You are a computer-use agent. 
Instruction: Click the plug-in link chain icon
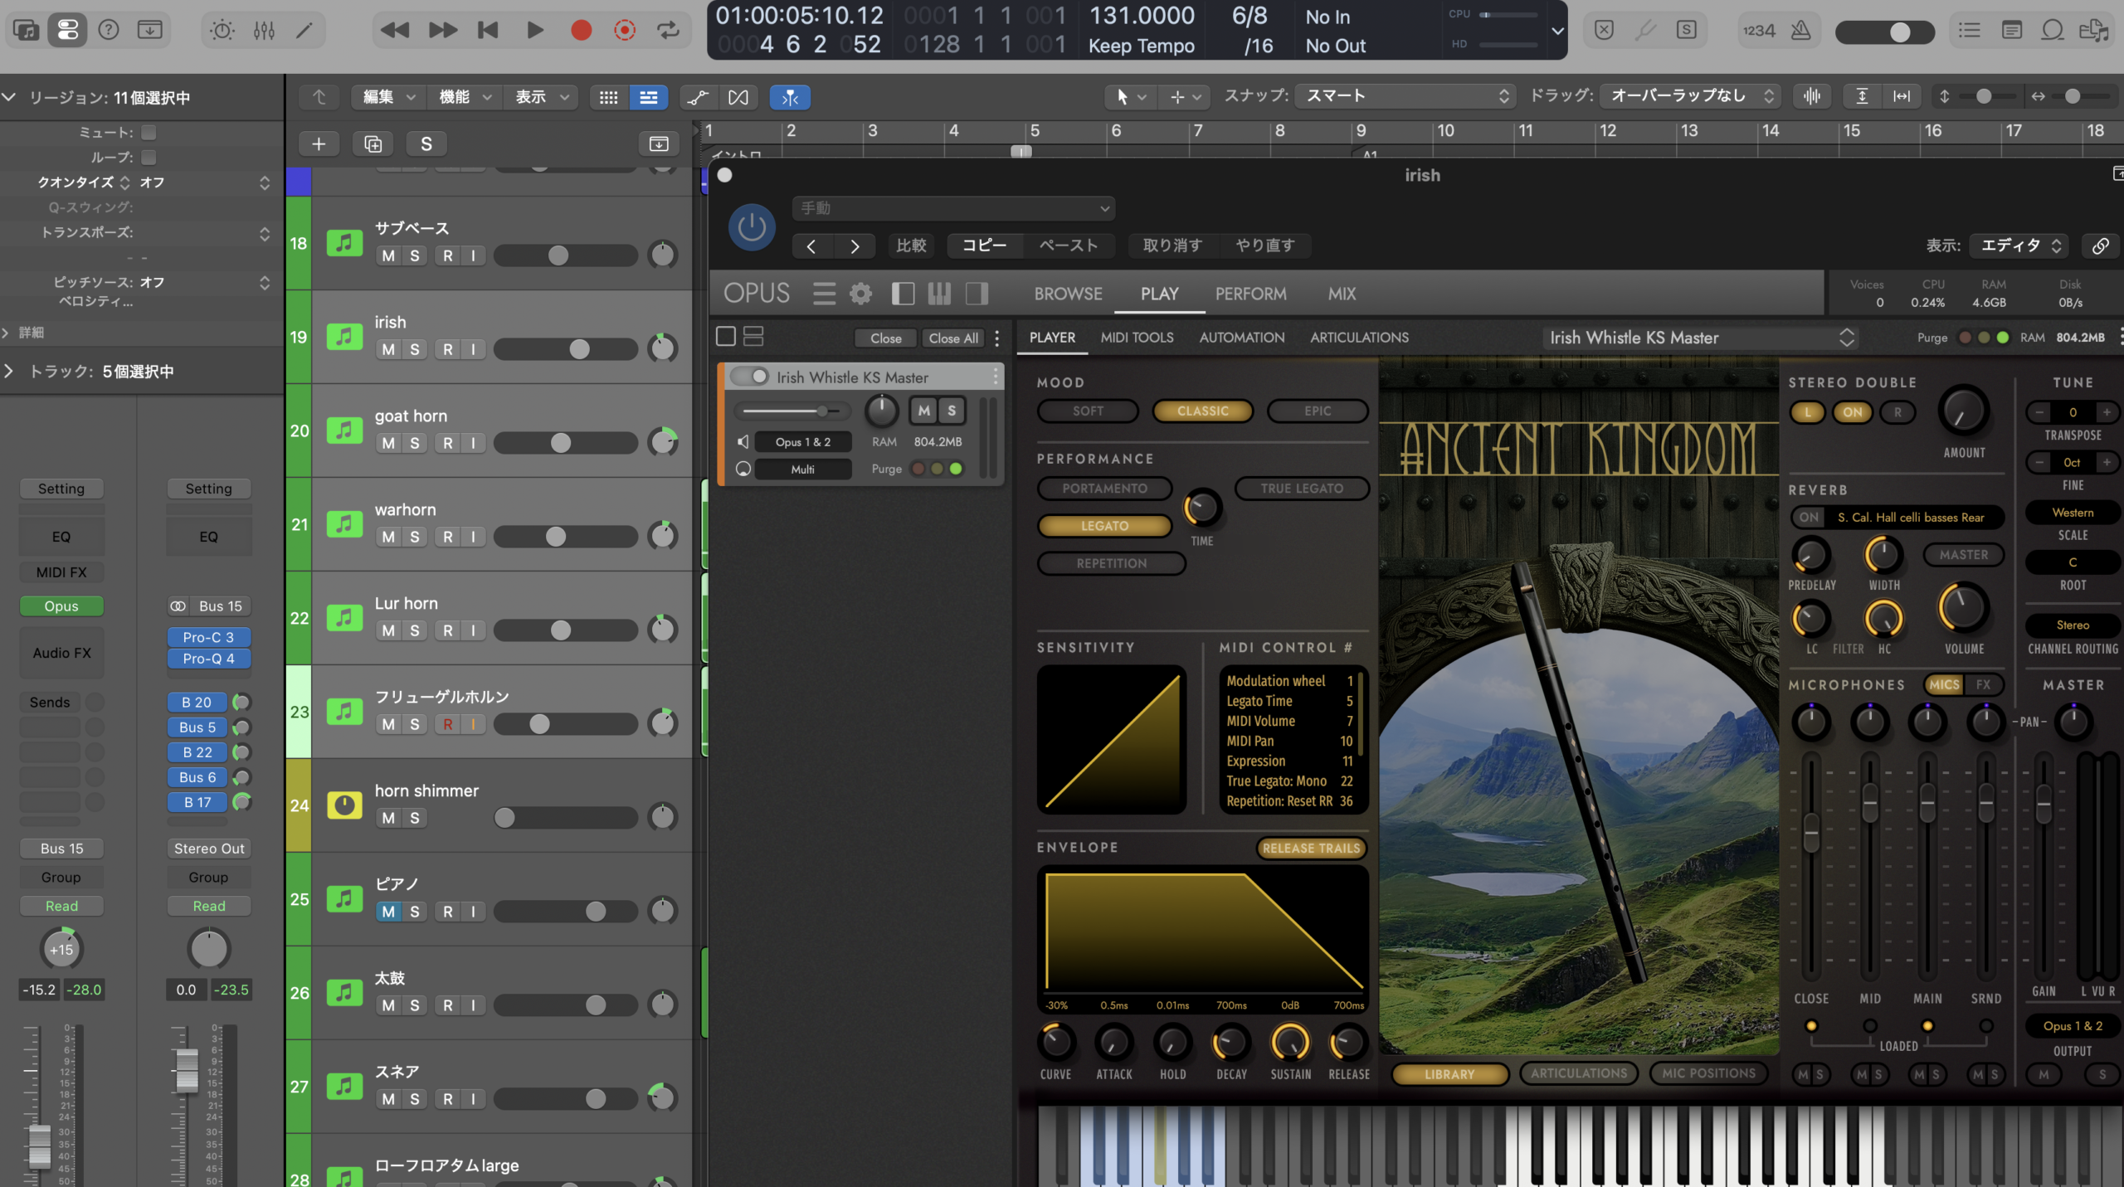(x=2100, y=246)
